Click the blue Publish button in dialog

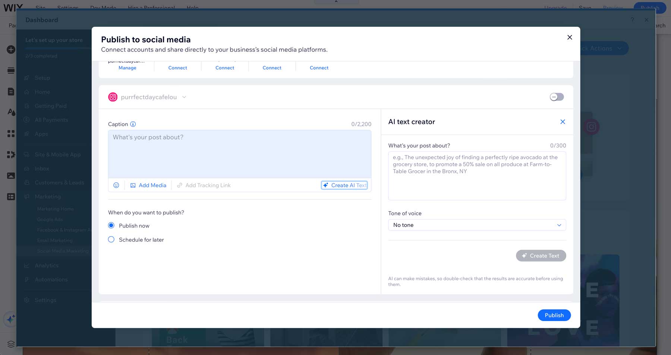pos(554,315)
